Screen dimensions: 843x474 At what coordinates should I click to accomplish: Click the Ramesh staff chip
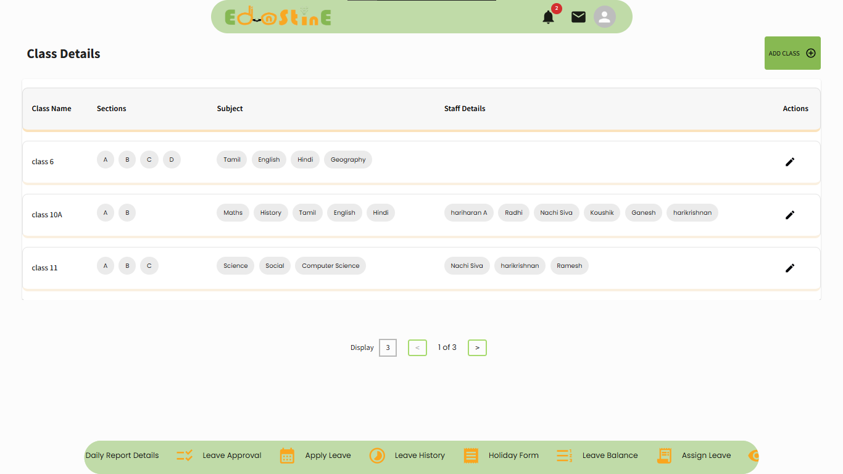click(x=569, y=266)
